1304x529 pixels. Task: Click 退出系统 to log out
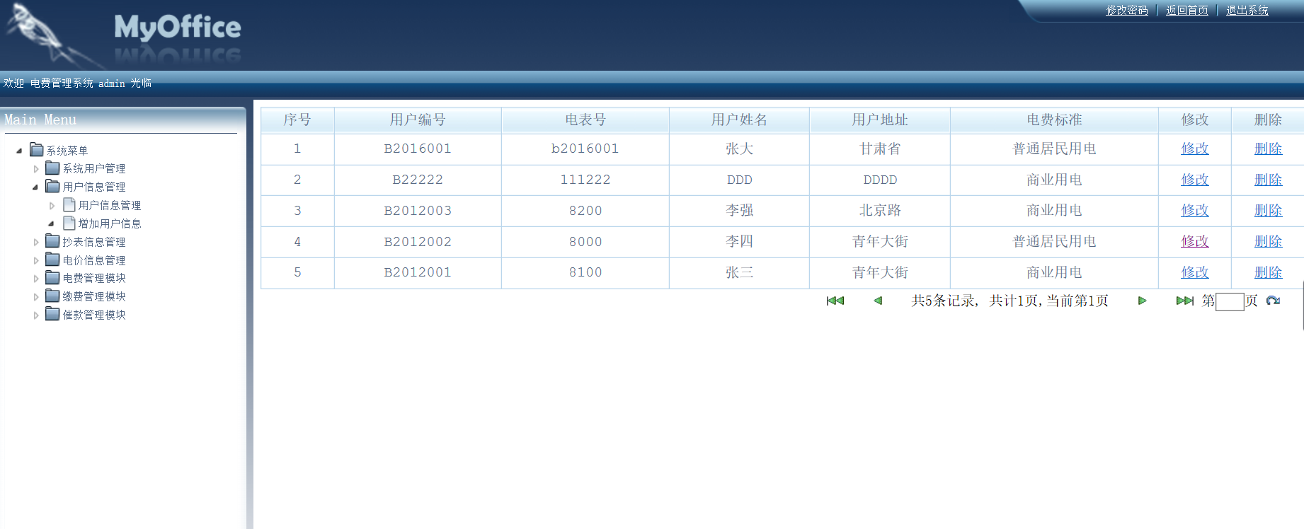click(x=1247, y=11)
